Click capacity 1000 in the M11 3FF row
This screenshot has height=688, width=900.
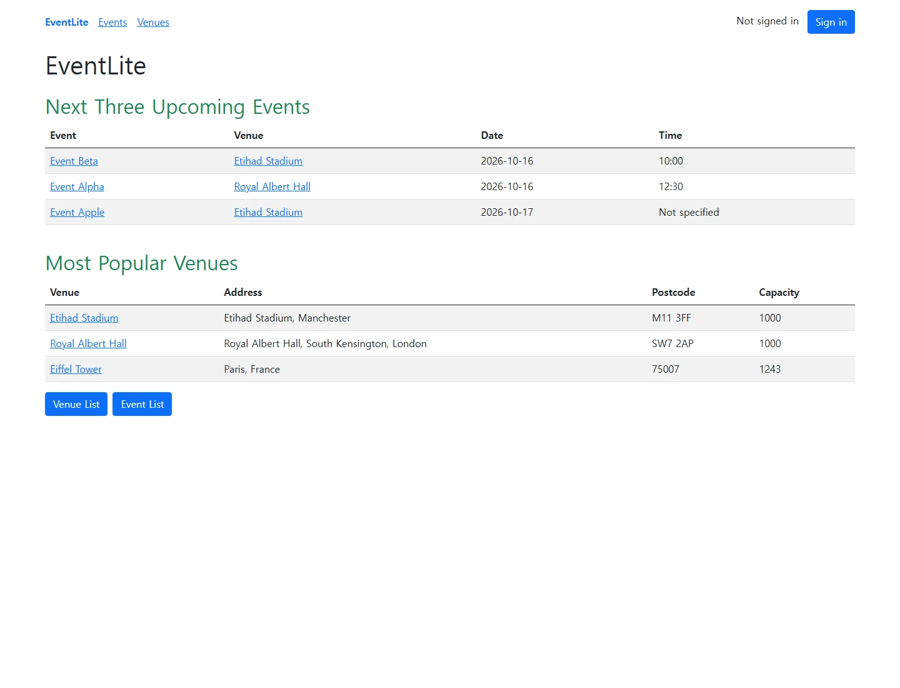coord(770,318)
